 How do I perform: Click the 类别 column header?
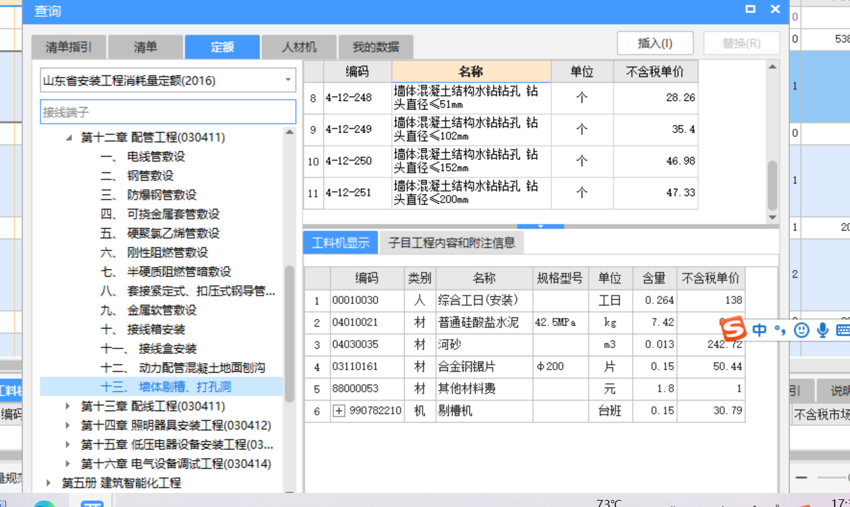(419, 278)
